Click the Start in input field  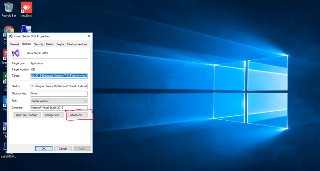pyautogui.click(x=59, y=86)
